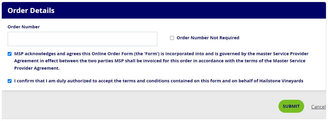
Task: Click the Order Number field label
Action: pos(24,27)
